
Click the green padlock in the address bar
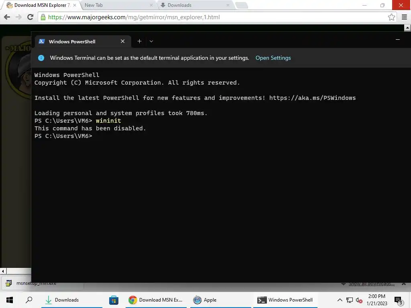(x=43, y=17)
